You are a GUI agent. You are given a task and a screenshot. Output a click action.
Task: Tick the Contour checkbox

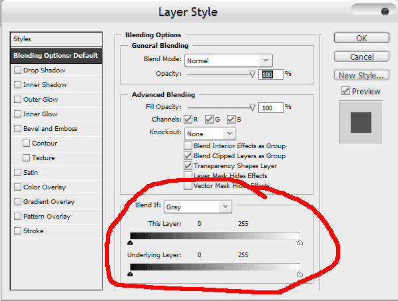pyautogui.click(x=26, y=144)
